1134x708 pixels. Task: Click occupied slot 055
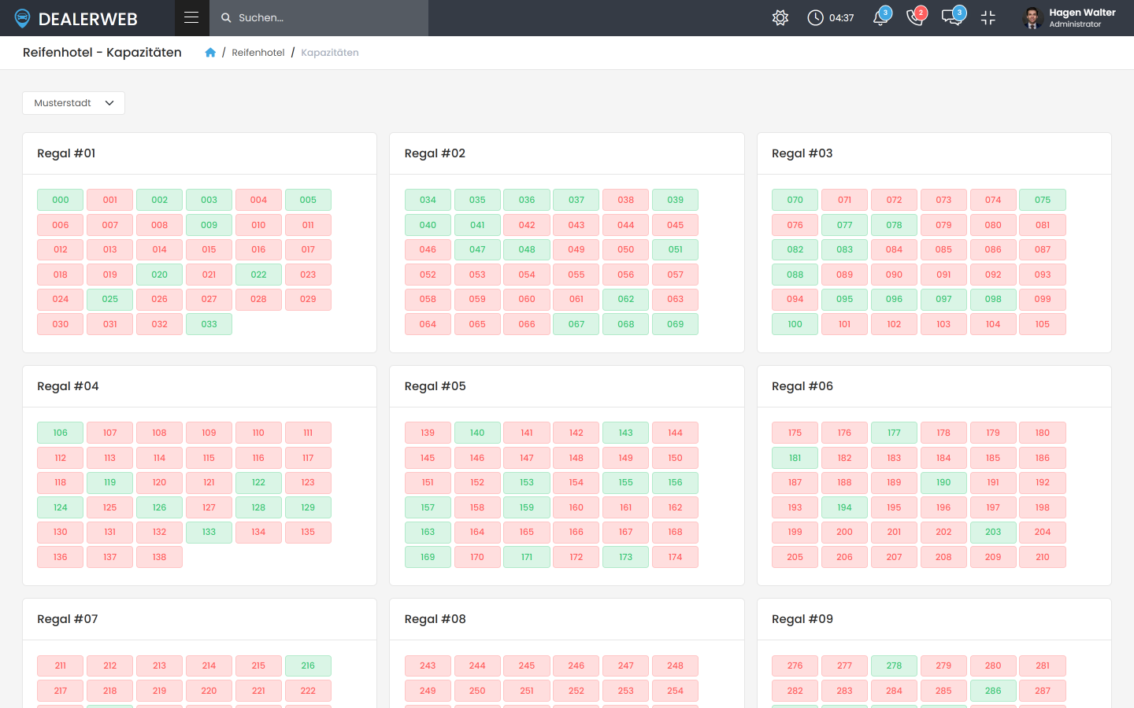tap(576, 275)
